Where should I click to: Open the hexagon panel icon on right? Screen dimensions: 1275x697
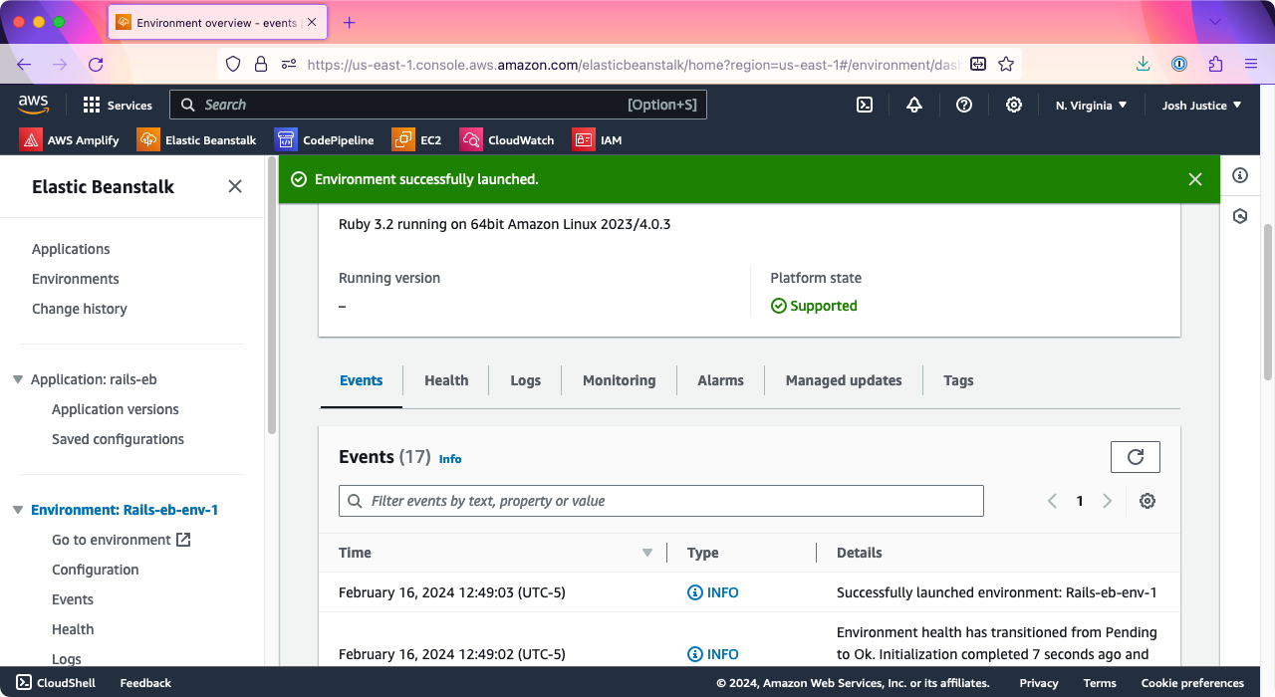point(1240,216)
